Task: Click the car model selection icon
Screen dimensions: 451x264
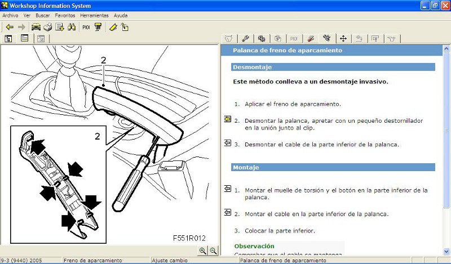Action: click(x=36, y=27)
